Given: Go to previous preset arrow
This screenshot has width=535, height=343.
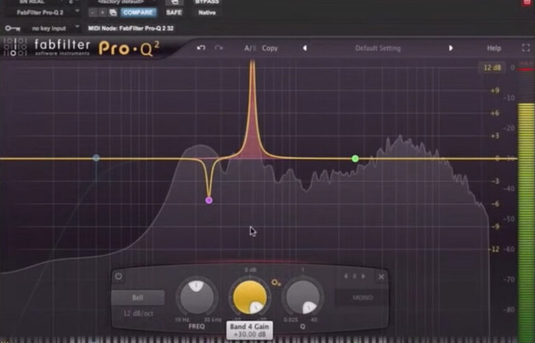Looking at the screenshot, I should 305,48.
